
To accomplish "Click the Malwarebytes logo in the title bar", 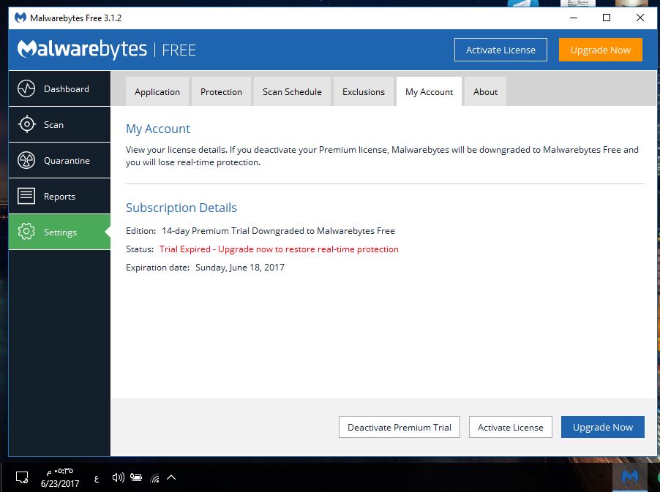I will [x=20, y=18].
